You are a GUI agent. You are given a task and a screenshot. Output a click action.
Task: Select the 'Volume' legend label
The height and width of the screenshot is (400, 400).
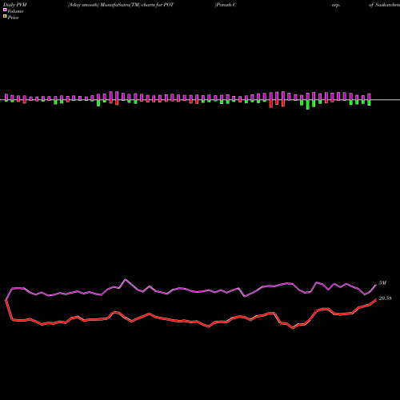15,11
